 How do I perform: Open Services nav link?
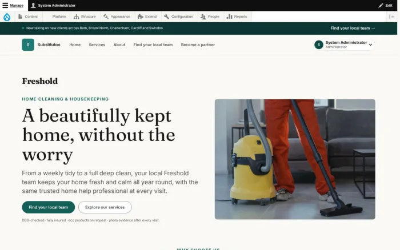97,45
